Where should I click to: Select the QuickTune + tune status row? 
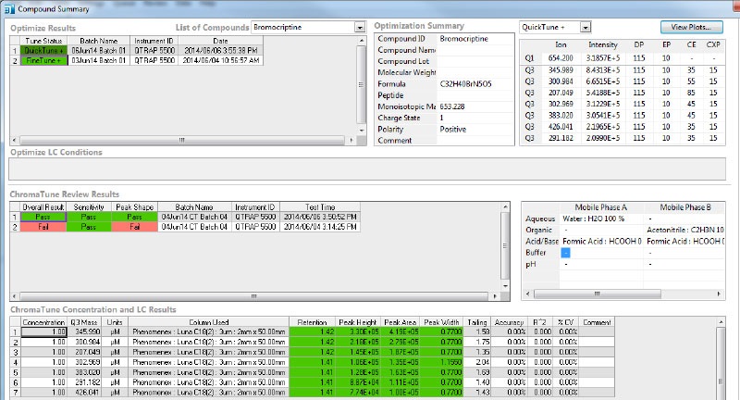(x=44, y=51)
